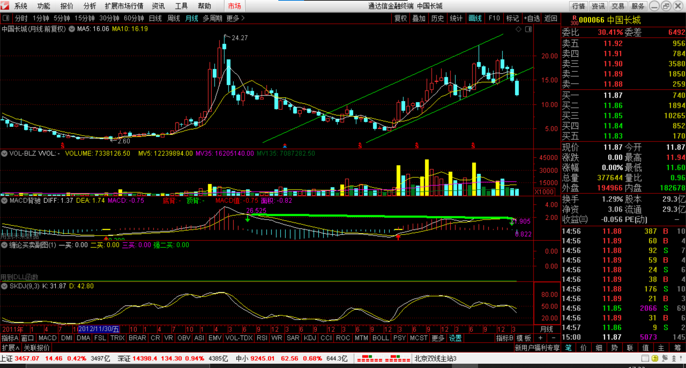Click the 新用户福利专享 promo link

pyautogui.click(x=537, y=348)
